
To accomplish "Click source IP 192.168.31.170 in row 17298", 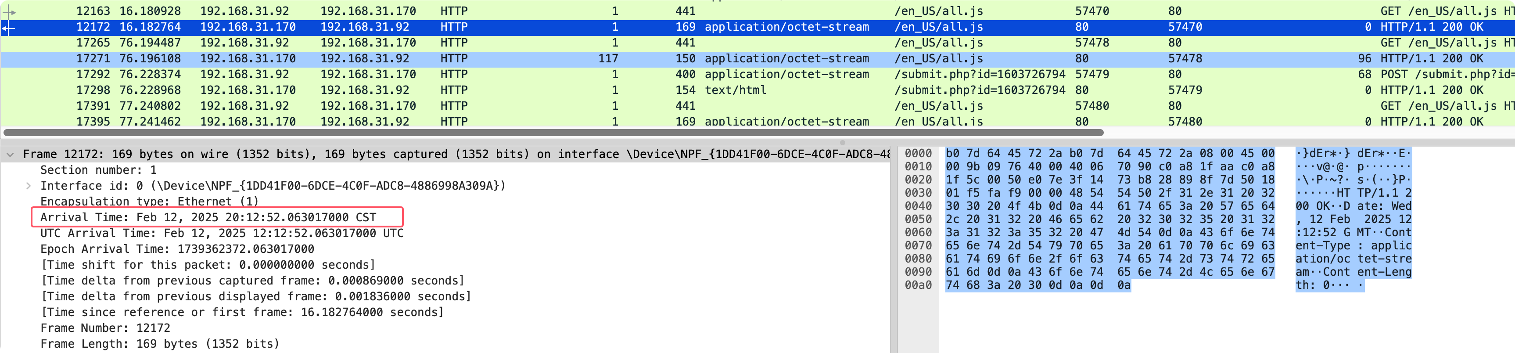I will 248,90.
